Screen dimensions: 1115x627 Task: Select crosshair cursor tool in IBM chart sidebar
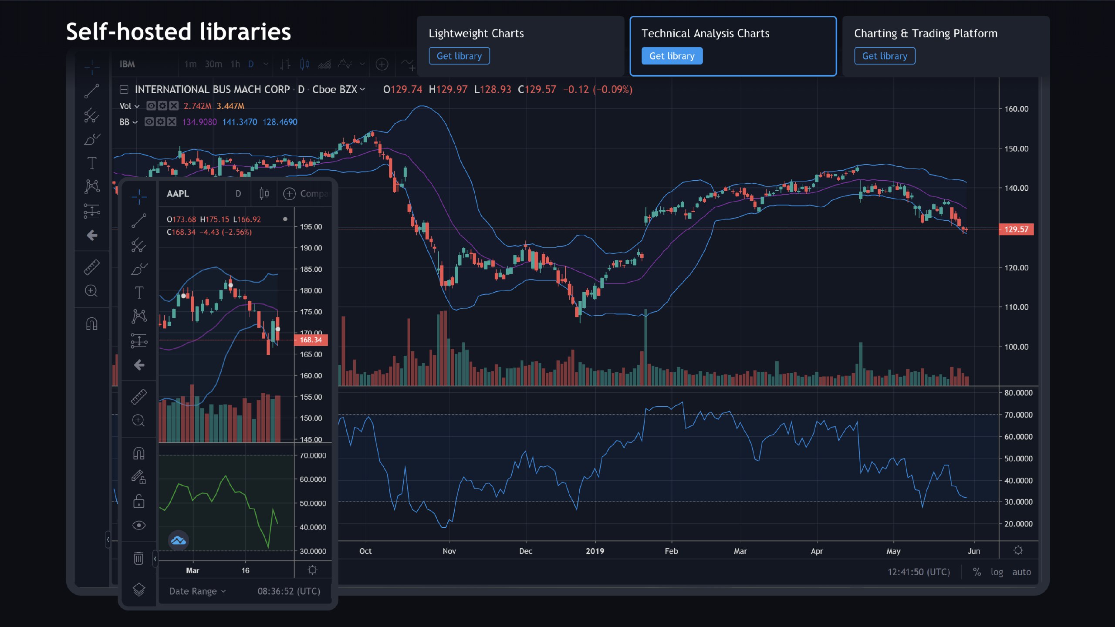click(92, 67)
